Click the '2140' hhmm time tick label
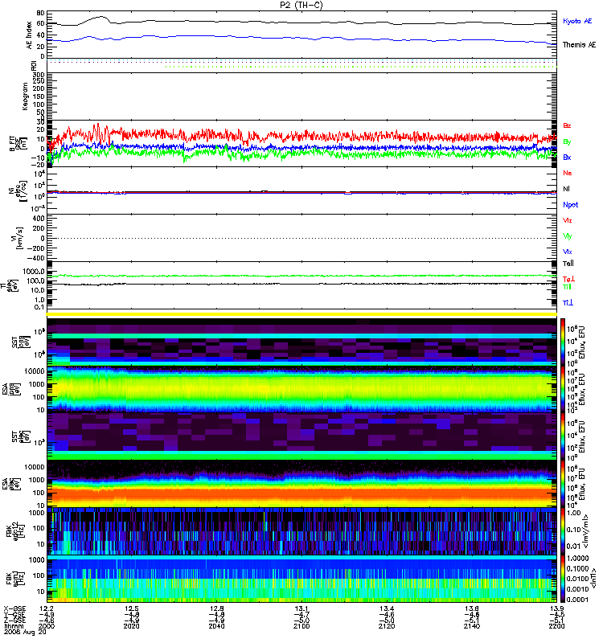 pos(472,626)
